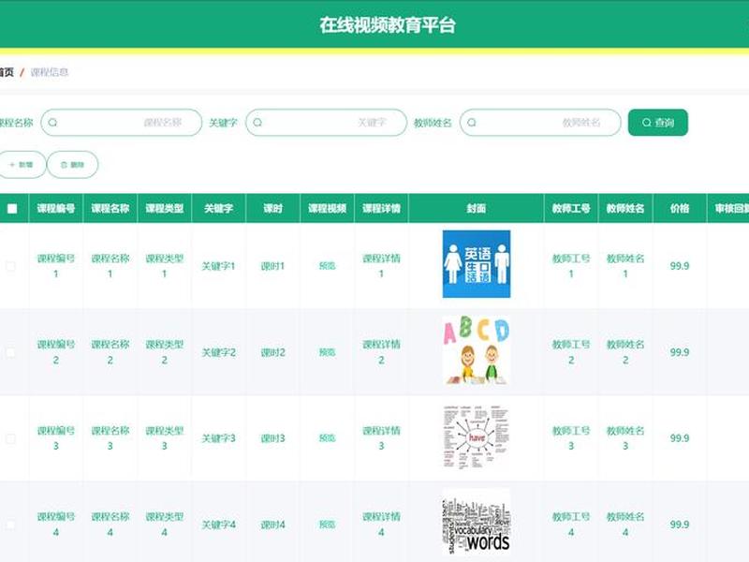
Task: Click the 关键字3 cell
Action: 219,438
